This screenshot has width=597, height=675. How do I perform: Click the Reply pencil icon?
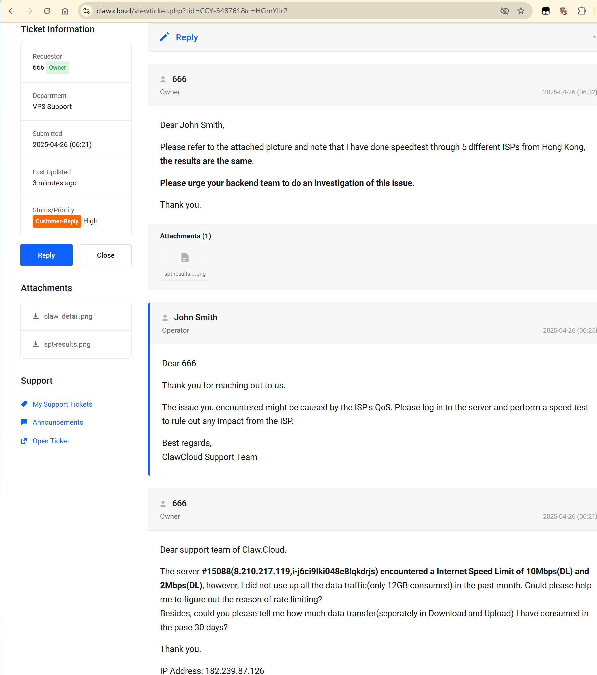[x=165, y=37]
